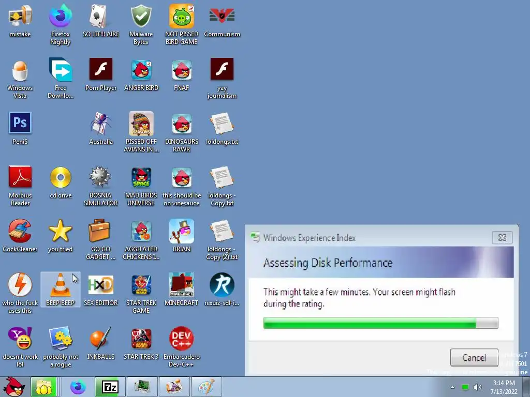Open Firefox Nightly from the taskbar

[78, 387]
